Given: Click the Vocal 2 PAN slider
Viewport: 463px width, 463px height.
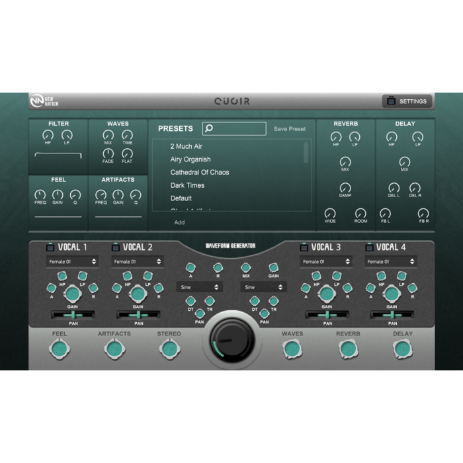Looking at the screenshot, I should point(138,315).
